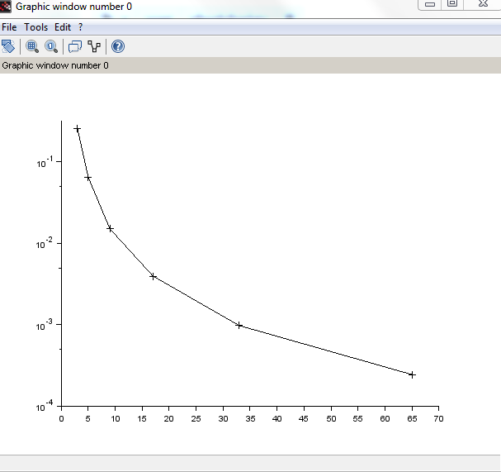Open the Edit menu
Viewport: 501px width, 472px height.
63,27
